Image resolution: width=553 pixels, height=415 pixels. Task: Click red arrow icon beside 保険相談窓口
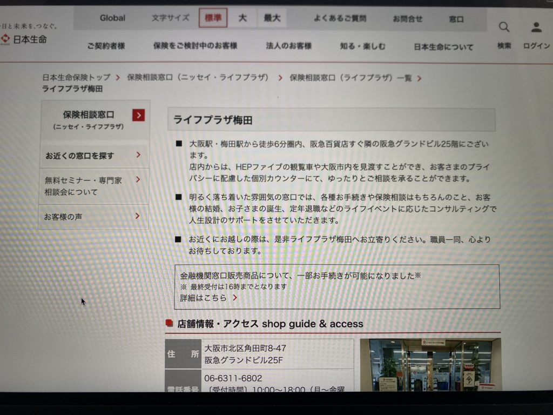139,115
